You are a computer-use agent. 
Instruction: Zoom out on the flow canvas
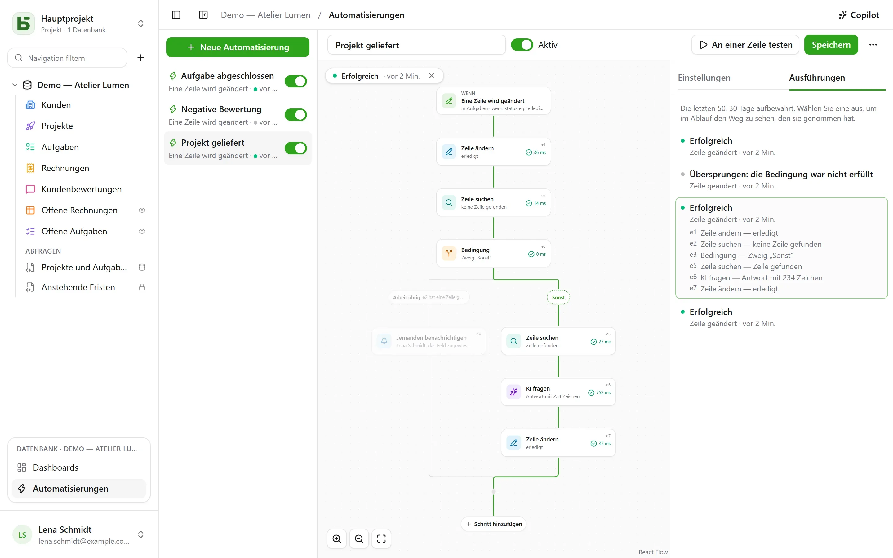tap(359, 539)
